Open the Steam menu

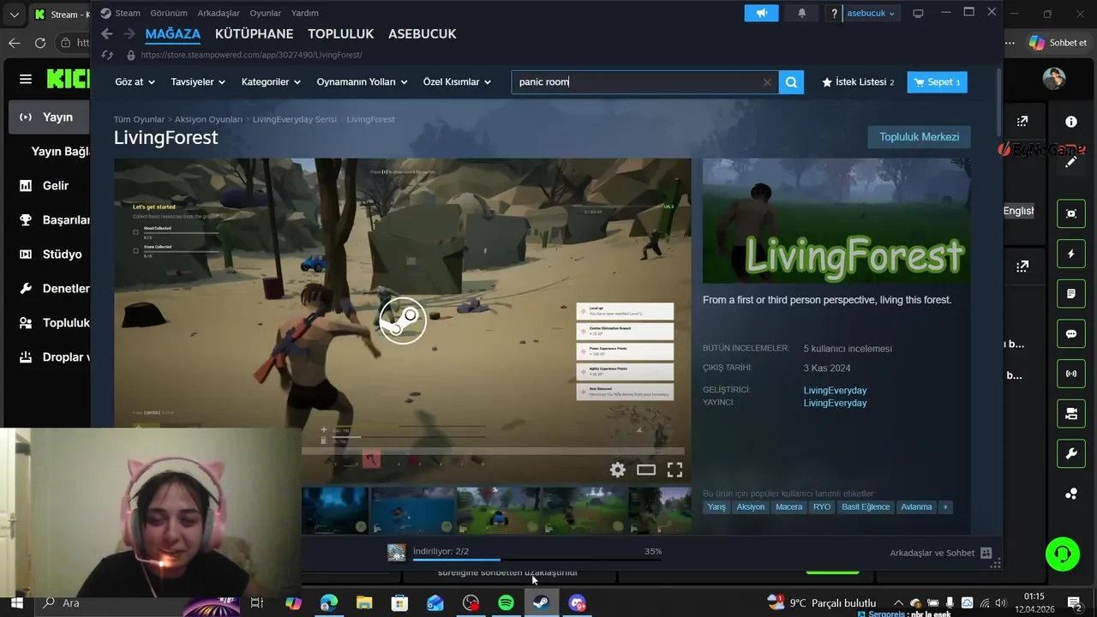point(120,13)
